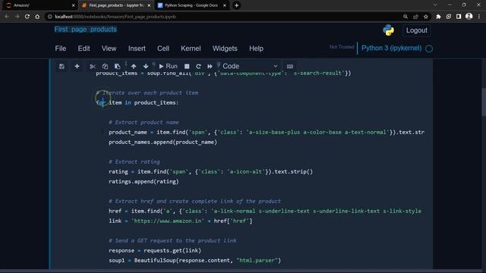The image size is (486, 273).
Task: Click the Python 3 (ipykernel) kernel name
Action: pos(392,49)
